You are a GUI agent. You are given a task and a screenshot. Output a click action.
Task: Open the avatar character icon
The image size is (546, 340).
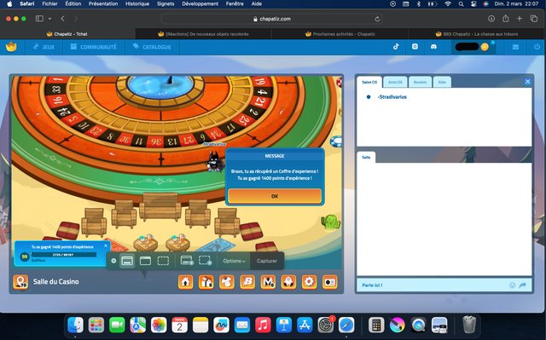288,282
